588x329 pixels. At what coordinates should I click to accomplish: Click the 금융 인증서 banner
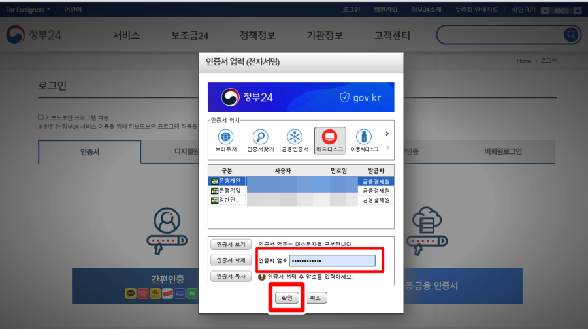pyautogui.click(x=463, y=286)
